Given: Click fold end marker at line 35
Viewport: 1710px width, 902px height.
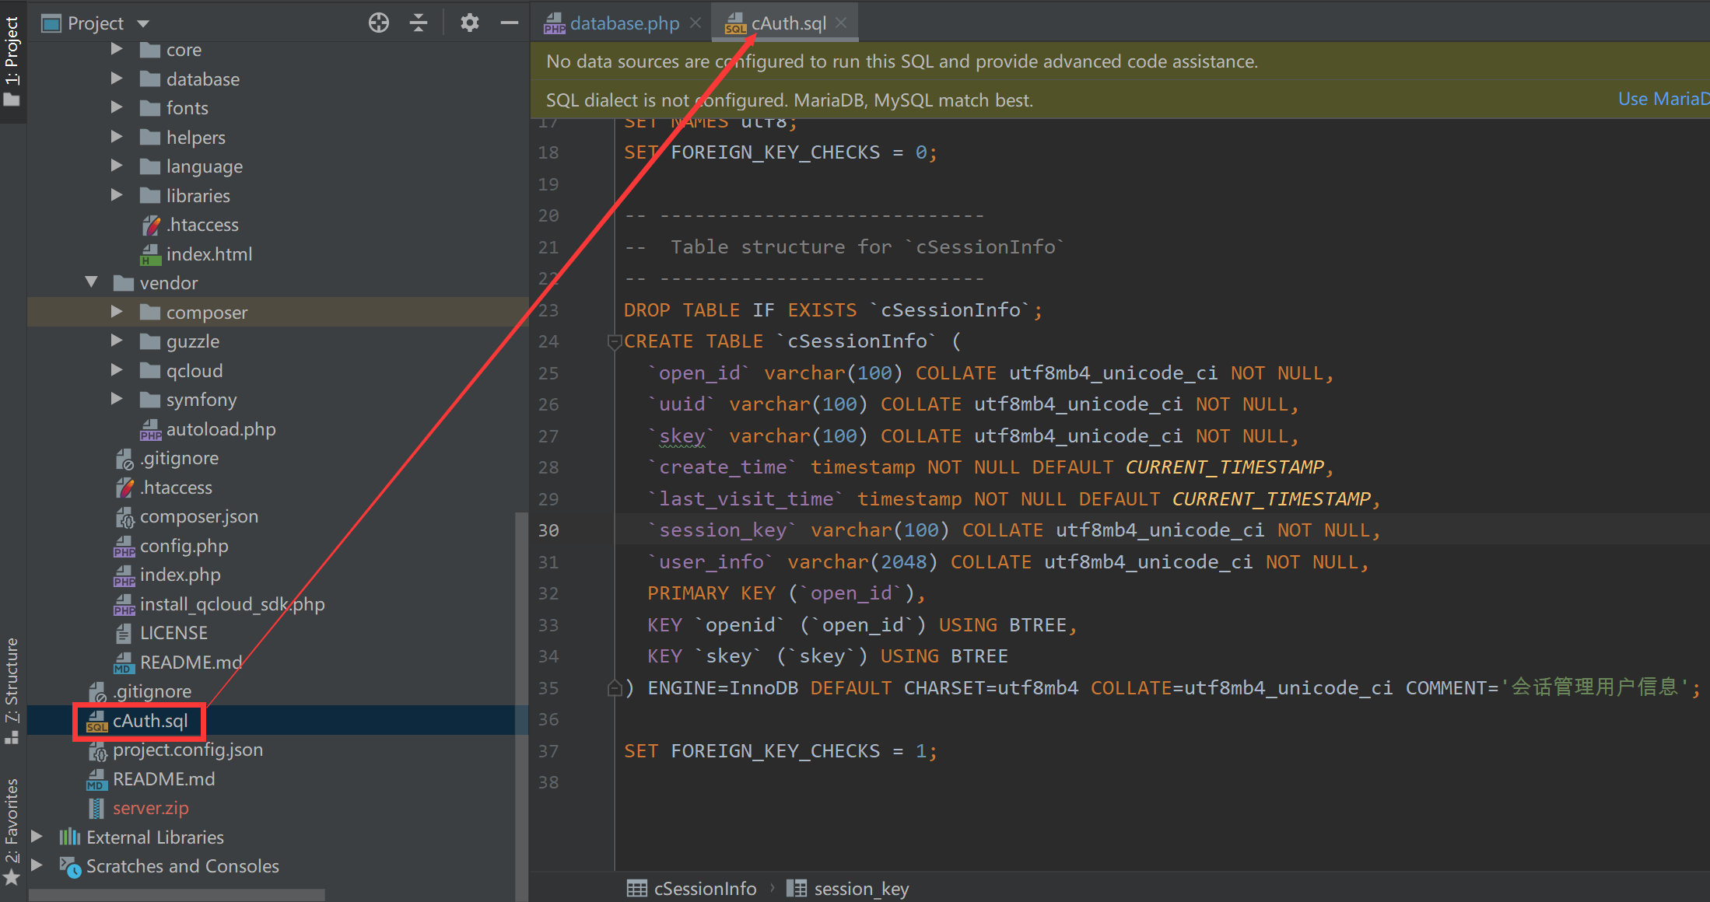Looking at the screenshot, I should 614,688.
